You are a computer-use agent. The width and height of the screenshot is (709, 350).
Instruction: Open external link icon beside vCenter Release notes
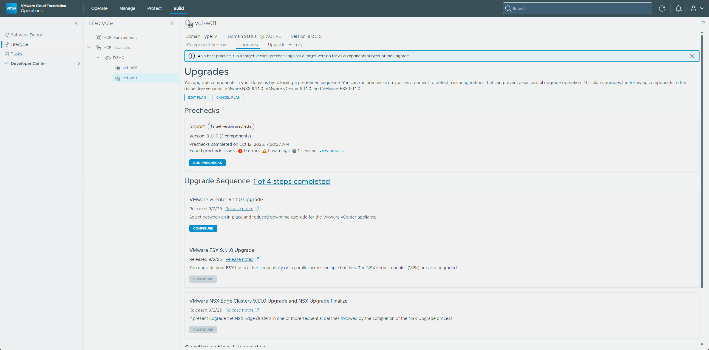257,209
